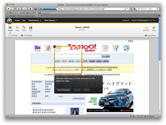Image resolution: width=166 pixels, height=125 pixels.
Task: Click the Honda Civic advertisement banner
Action: [110, 96]
